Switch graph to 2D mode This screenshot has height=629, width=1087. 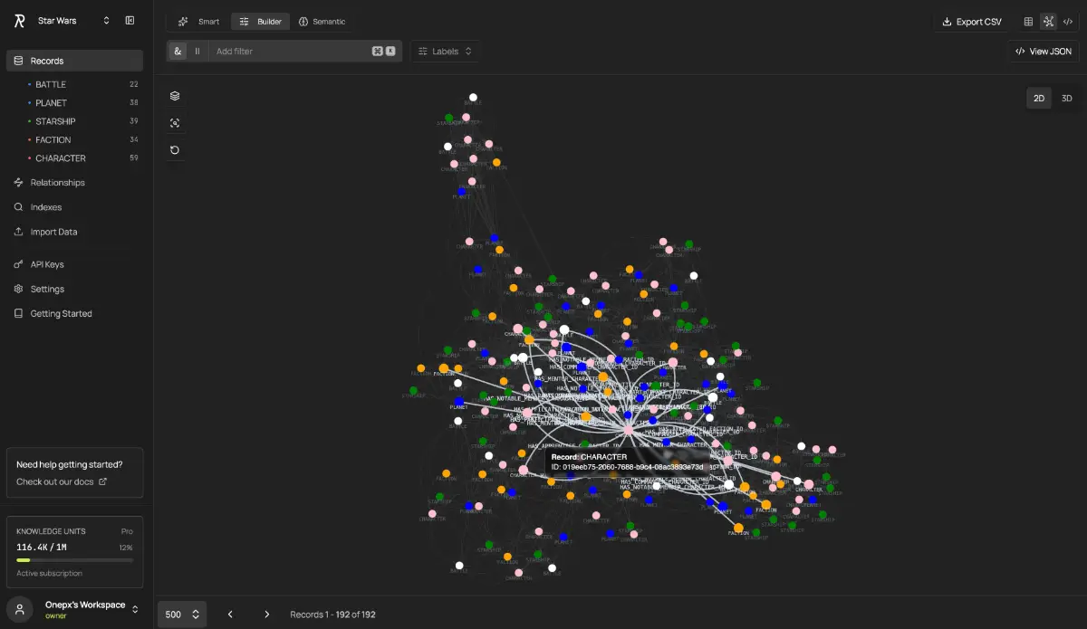pos(1039,98)
